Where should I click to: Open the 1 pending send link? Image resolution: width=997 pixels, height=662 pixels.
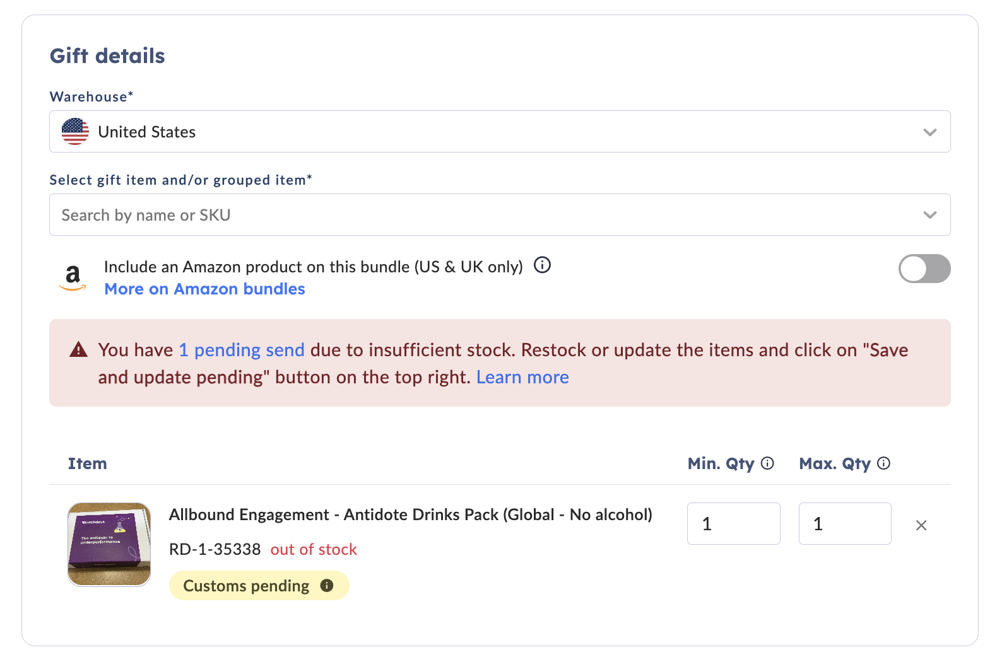[242, 350]
